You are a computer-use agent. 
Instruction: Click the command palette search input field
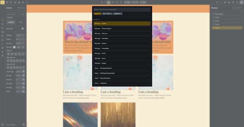[122, 9]
